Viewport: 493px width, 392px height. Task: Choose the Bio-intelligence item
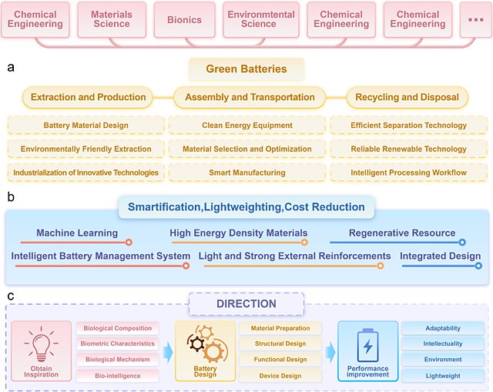click(x=118, y=376)
